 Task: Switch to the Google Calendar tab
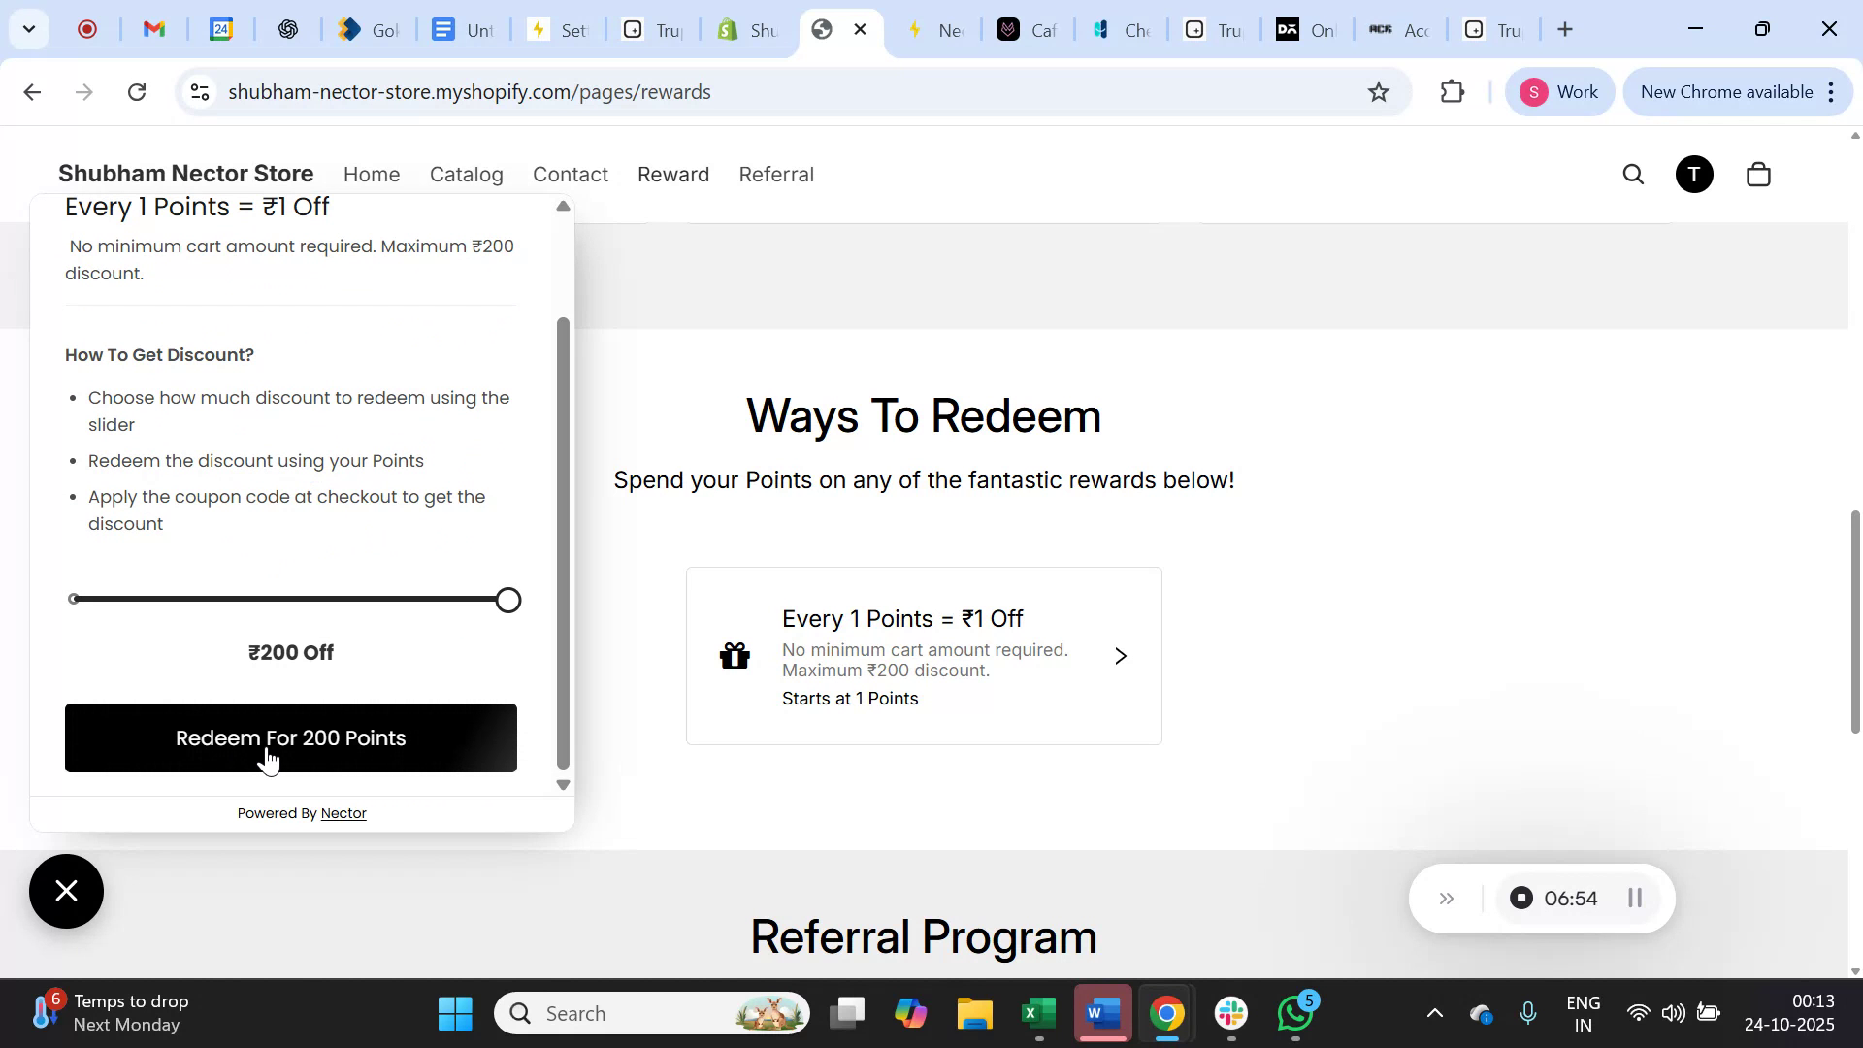pyautogui.click(x=221, y=29)
